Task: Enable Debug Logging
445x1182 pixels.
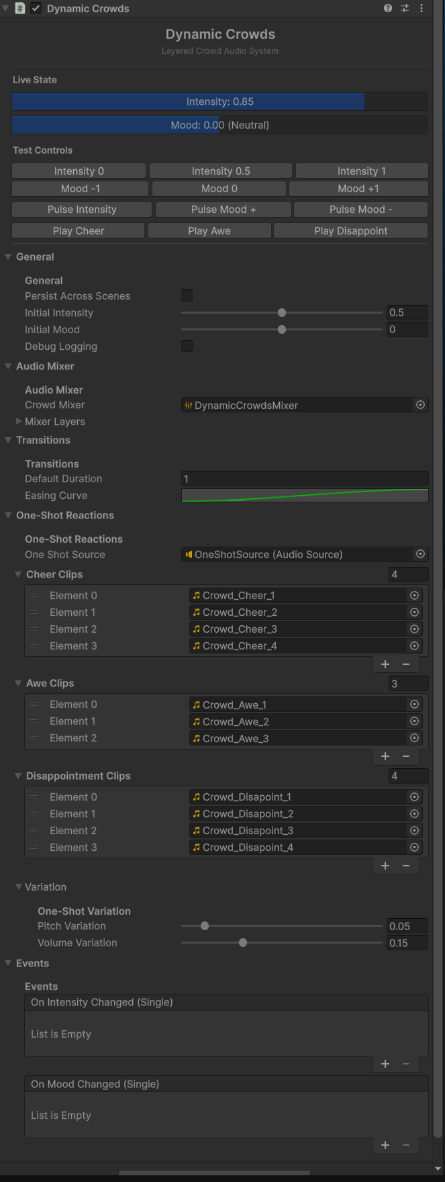Action: coord(187,346)
